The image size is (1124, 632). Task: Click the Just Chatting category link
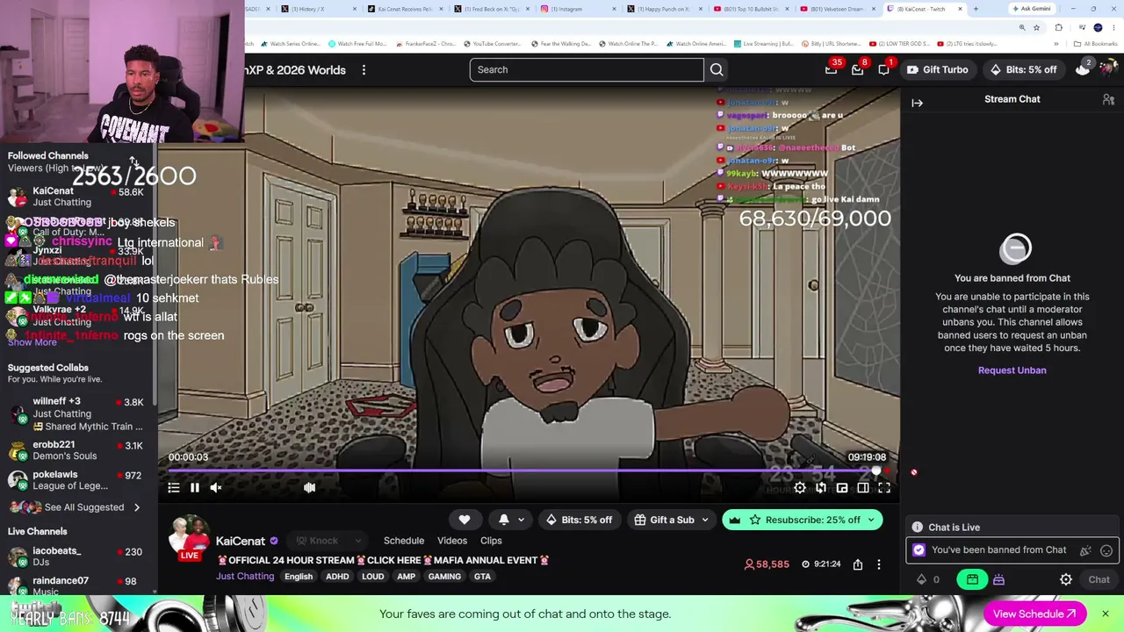[245, 577]
